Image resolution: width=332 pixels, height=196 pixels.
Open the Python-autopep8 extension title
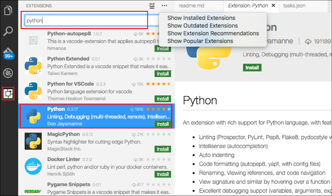pyautogui.click(x=69, y=34)
